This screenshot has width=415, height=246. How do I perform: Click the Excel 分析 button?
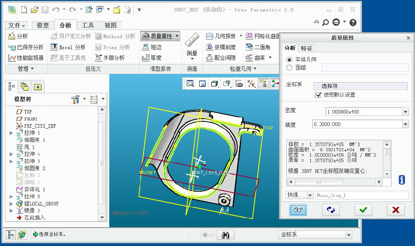pyautogui.click(x=68, y=47)
